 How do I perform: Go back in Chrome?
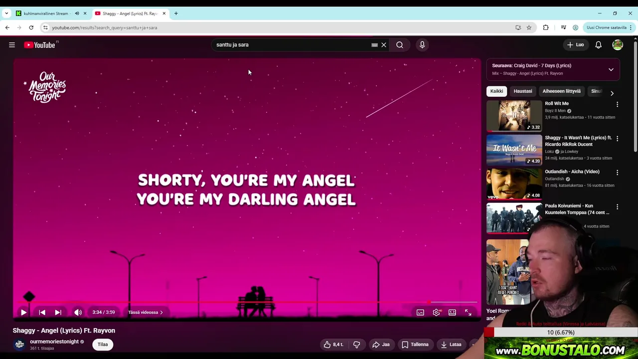point(7,27)
